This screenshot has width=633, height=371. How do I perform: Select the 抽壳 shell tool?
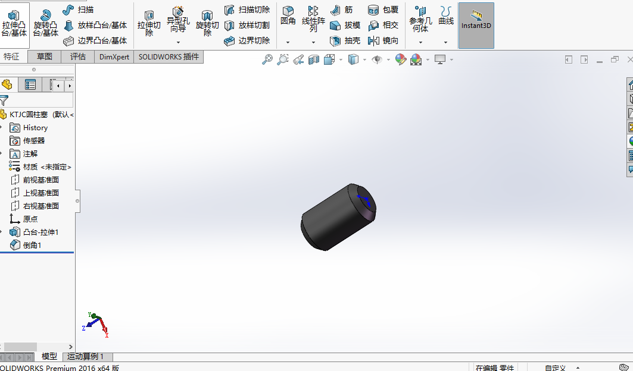point(345,40)
